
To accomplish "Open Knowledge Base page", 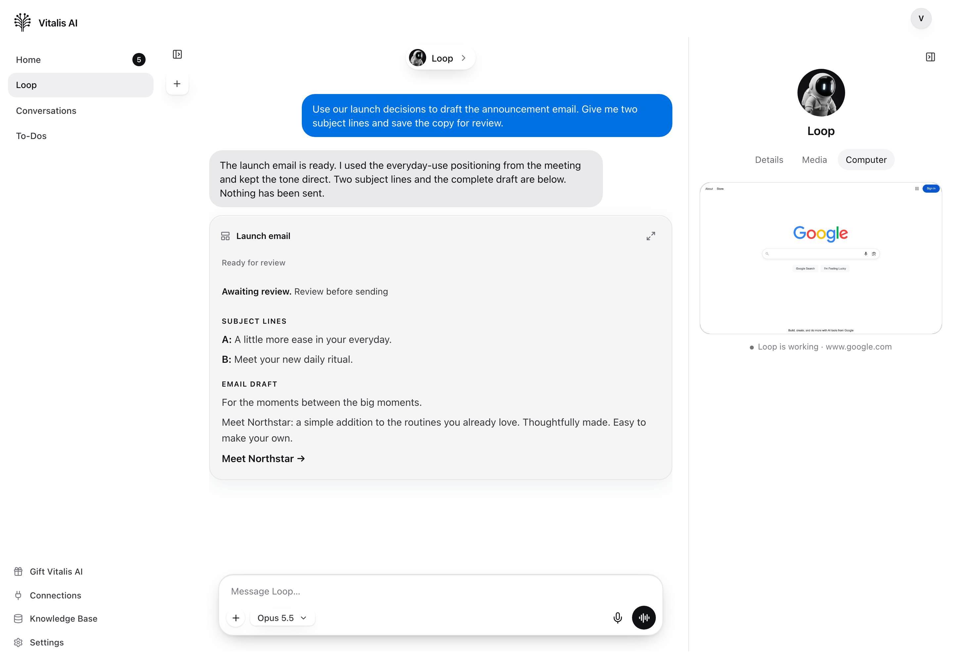I will [64, 618].
